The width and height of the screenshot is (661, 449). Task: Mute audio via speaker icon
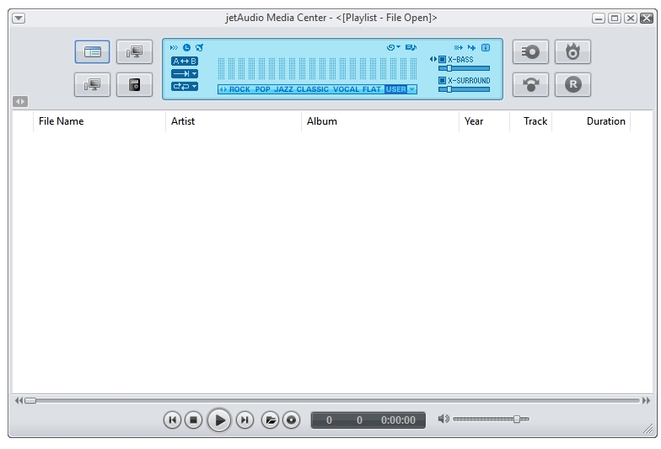click(x=443, y=420)
